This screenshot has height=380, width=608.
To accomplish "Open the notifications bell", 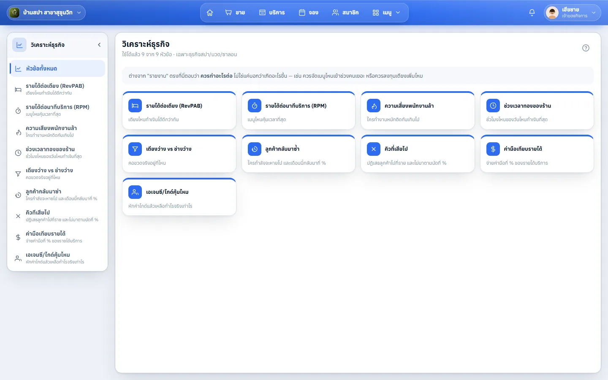I will point(532,13).
